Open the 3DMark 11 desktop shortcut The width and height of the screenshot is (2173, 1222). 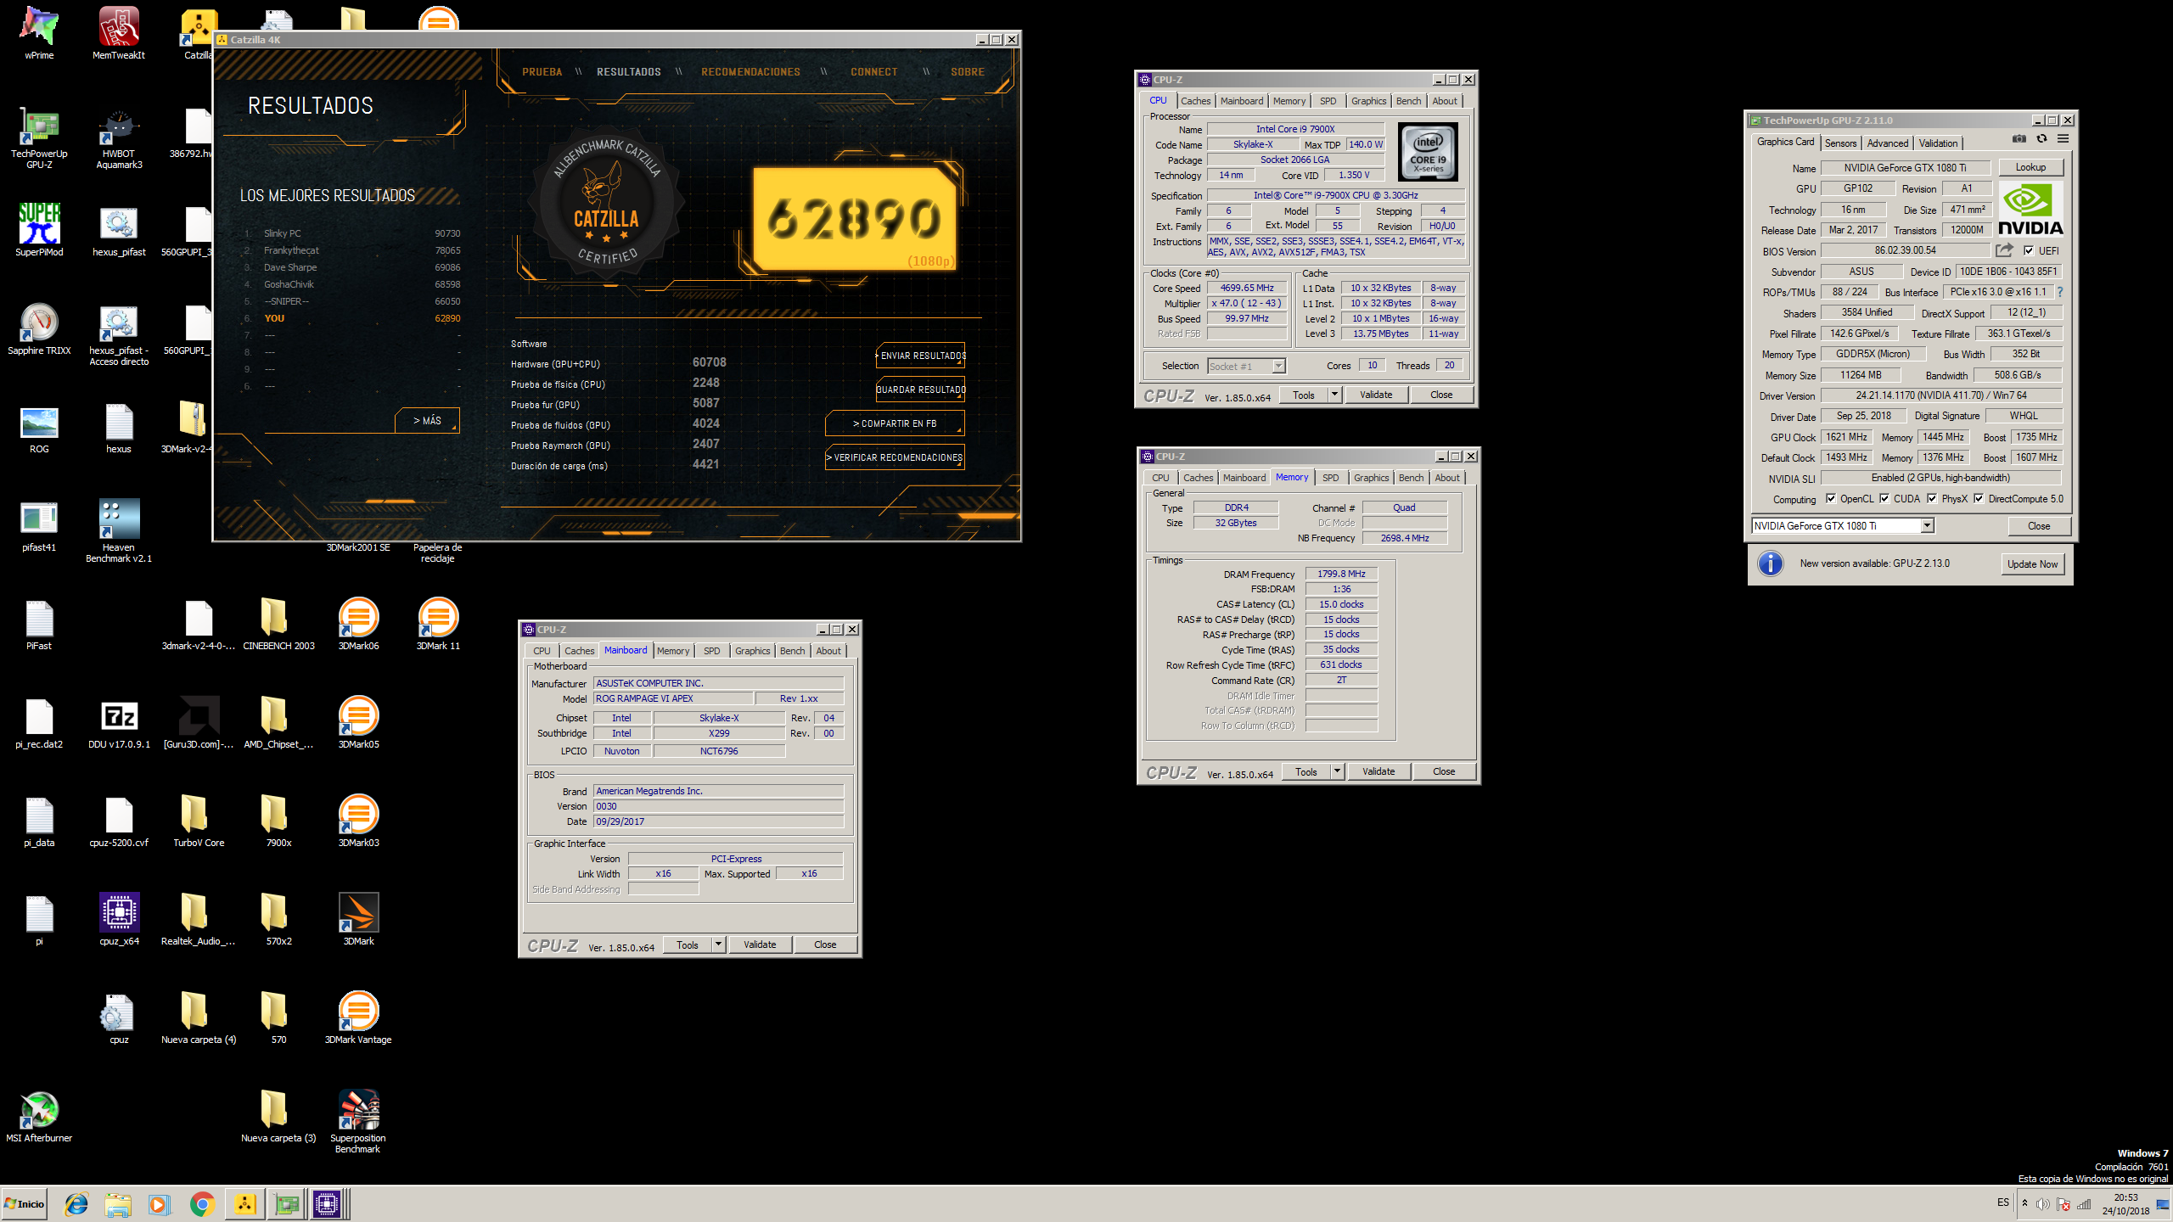(438, 624)
